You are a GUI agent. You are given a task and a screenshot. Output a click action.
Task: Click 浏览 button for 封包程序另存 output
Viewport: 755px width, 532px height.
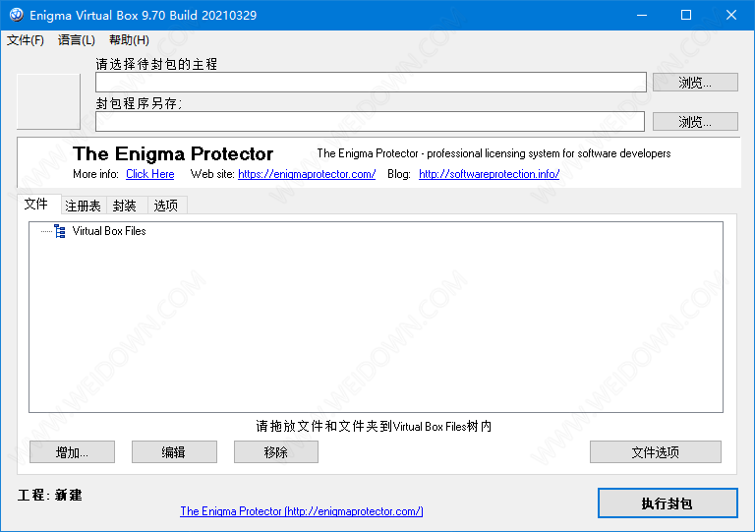tap(695, 122)
